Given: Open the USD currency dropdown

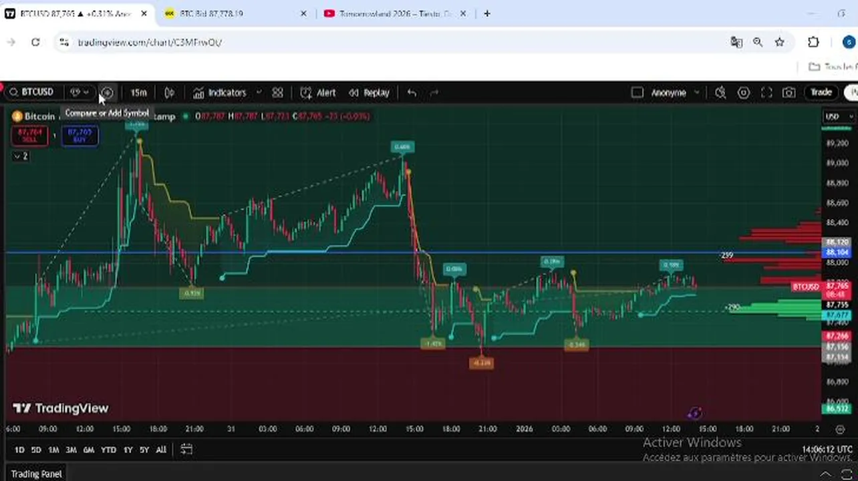Looking at the screenshot, I should point(839,116).
